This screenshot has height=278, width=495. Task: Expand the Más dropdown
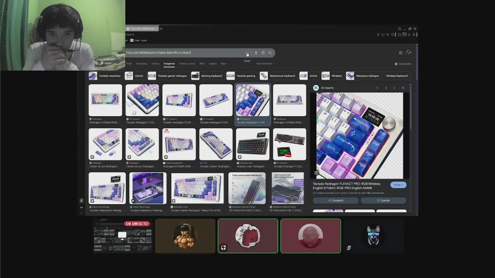click(224, 64)
